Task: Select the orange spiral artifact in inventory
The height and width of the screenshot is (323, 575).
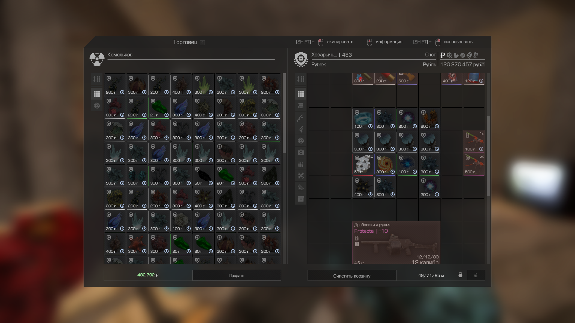Action: [x=385, y=164]
